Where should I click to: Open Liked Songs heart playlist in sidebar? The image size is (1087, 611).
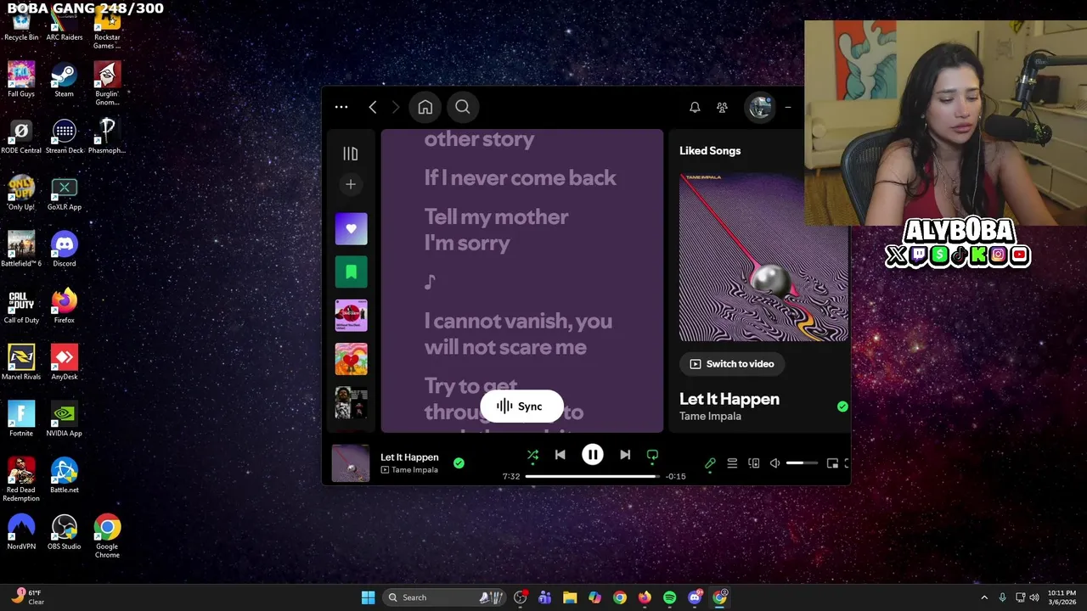pyautogui.click(x=351, y=229)
